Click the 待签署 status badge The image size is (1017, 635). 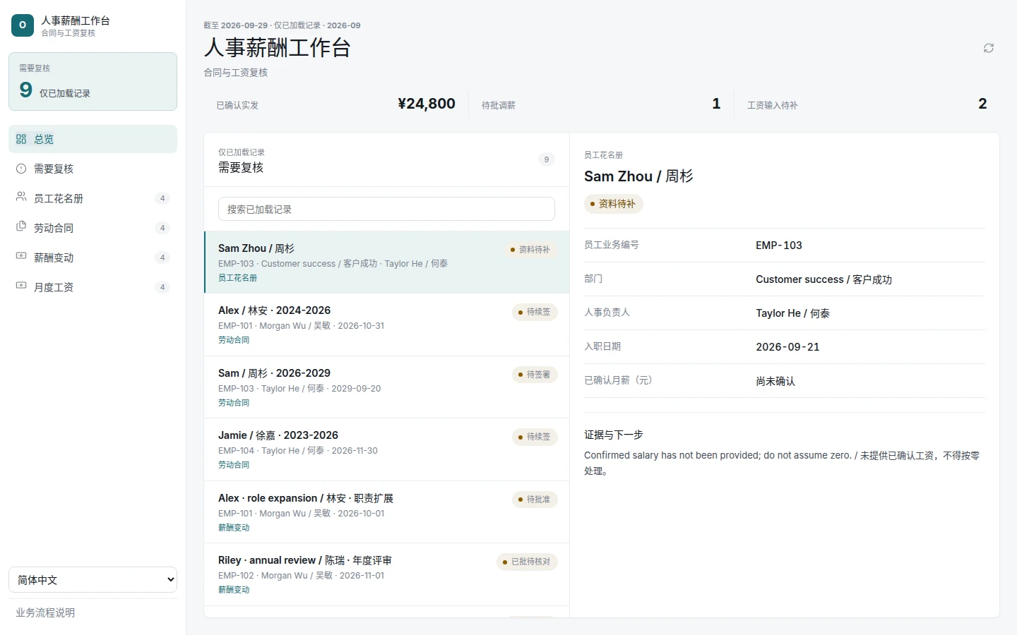[x=535, y=375]
